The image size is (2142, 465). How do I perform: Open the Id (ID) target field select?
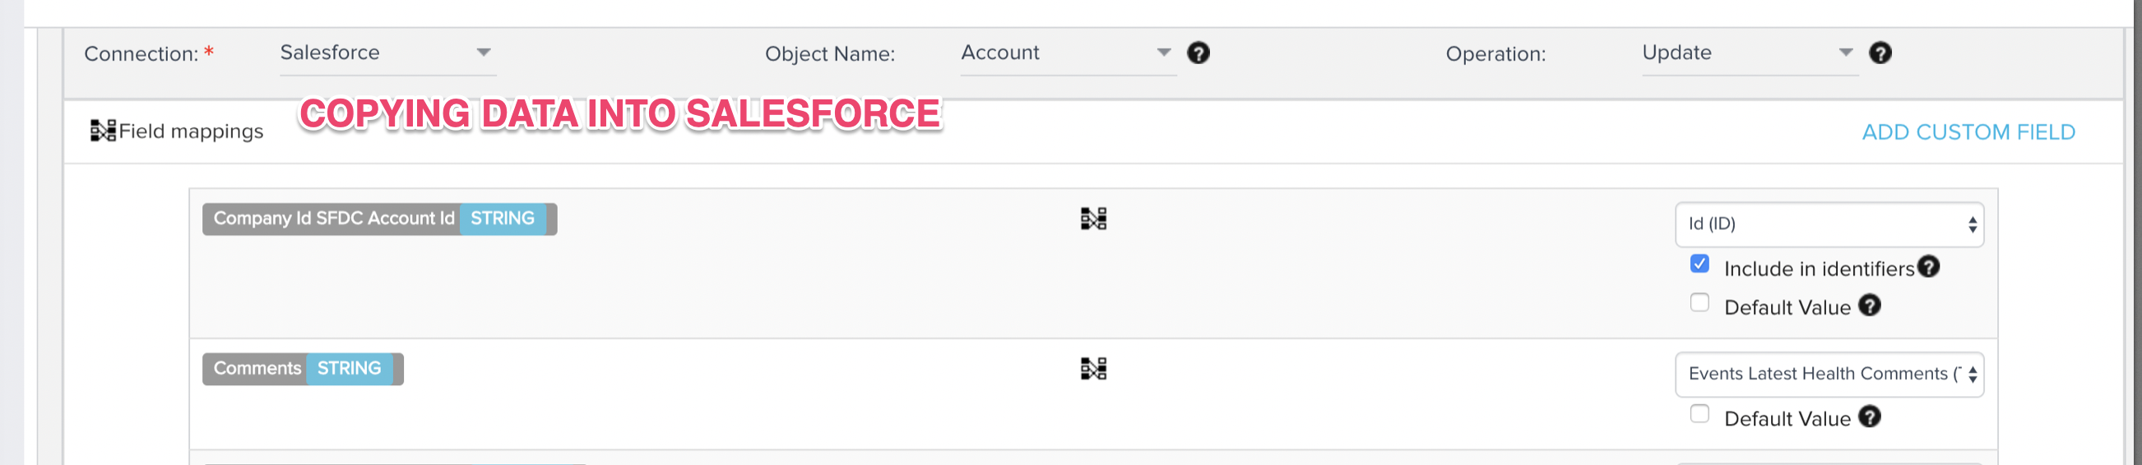1829,224
